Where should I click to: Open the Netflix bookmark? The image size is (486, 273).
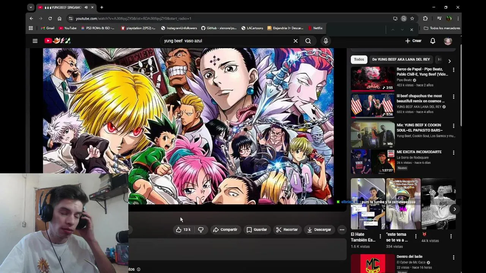(x=315, y=28)
